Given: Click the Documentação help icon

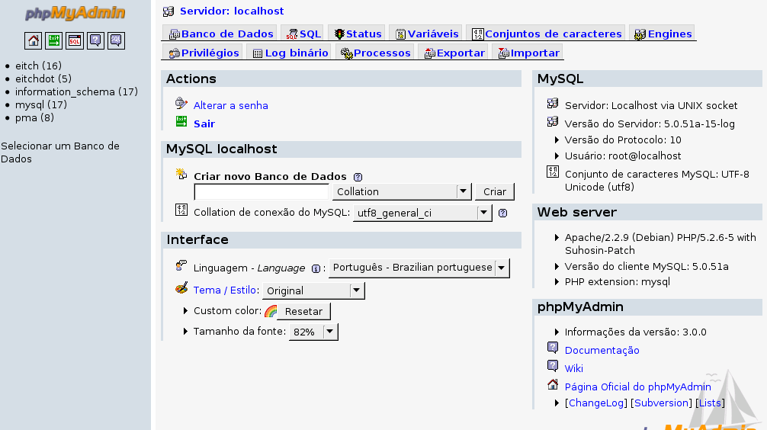Looking at the screenshot, I should coord(553,348).
